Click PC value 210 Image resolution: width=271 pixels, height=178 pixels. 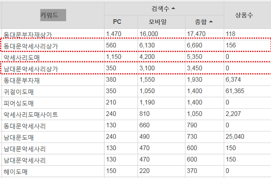pyautogui.click(x=111, y=102)
